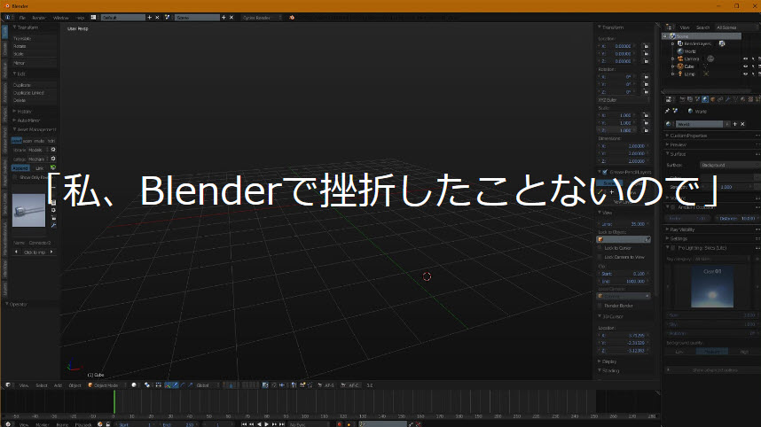Viewport: 761px width, 427px height.
Task: Click the outliner editor type icon
Action: [669, 27]
